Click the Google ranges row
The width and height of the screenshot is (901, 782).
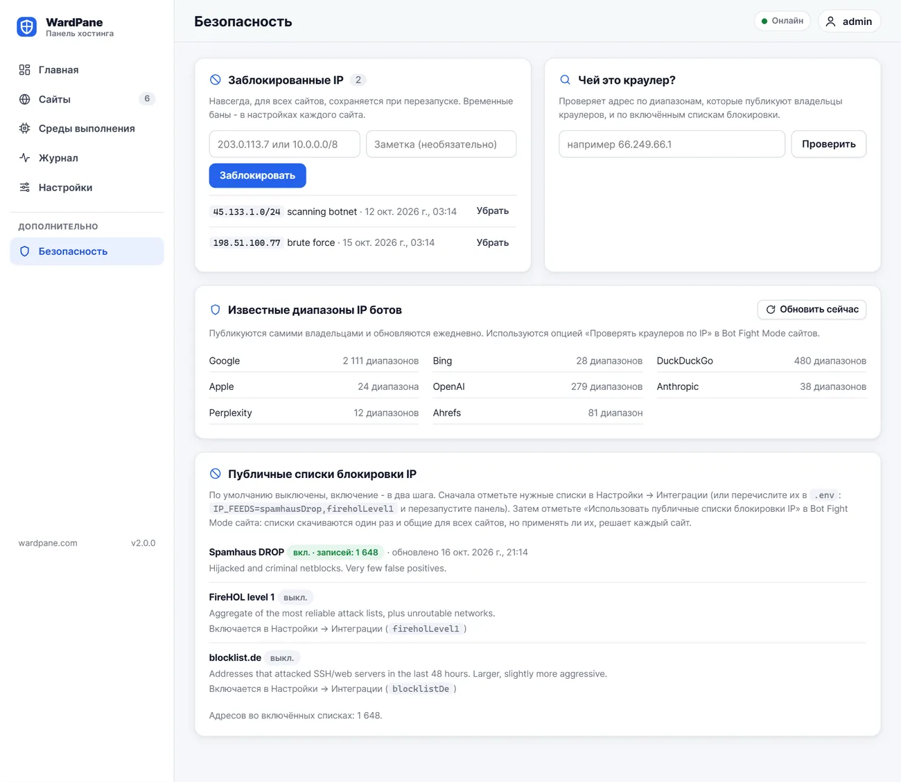[x=314, y=361]
